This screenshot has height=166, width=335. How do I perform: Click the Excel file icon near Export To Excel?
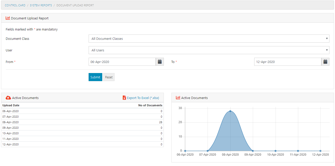[x=124, y=98]
